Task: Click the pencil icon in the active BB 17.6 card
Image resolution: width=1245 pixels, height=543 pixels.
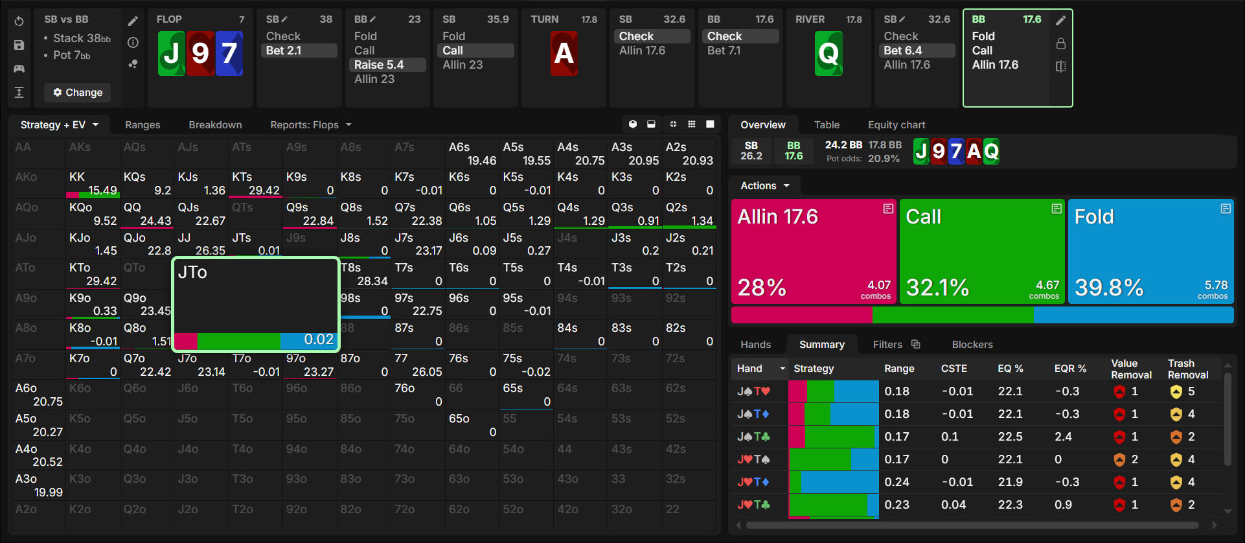Action: pos(1060,21)
